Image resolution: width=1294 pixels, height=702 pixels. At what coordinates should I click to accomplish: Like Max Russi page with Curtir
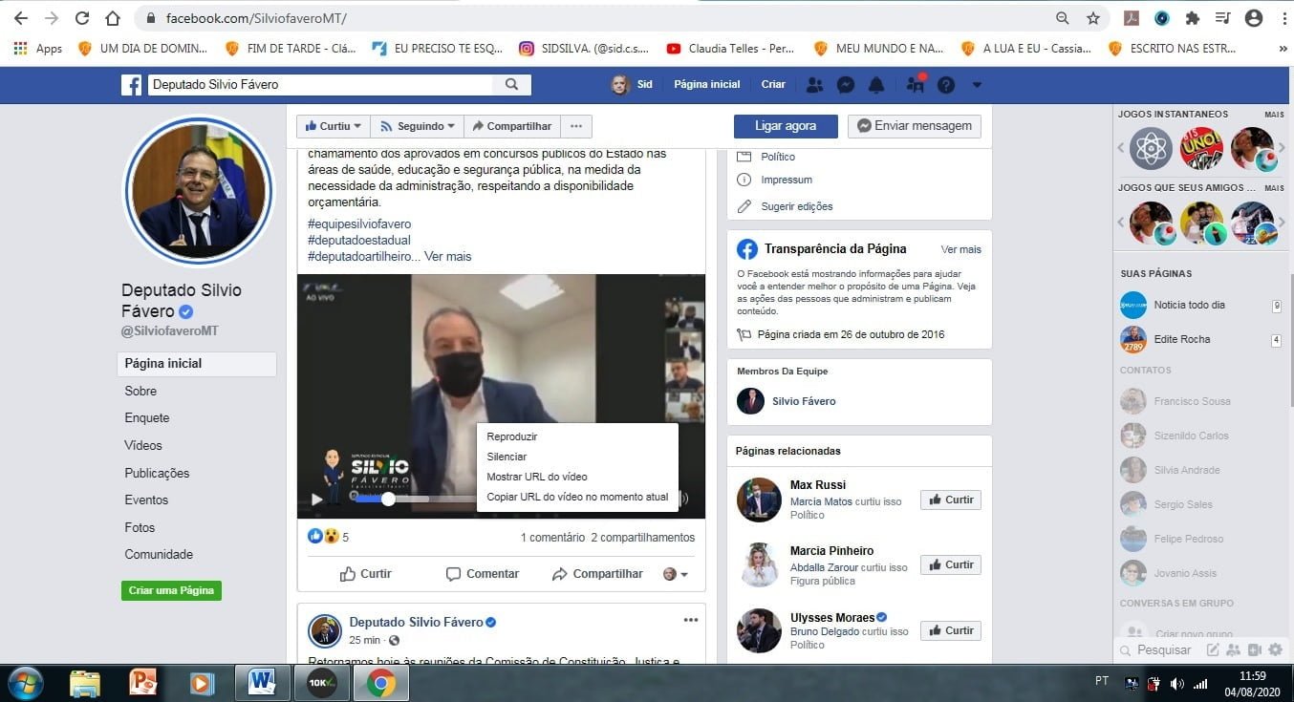coord(950,500)
